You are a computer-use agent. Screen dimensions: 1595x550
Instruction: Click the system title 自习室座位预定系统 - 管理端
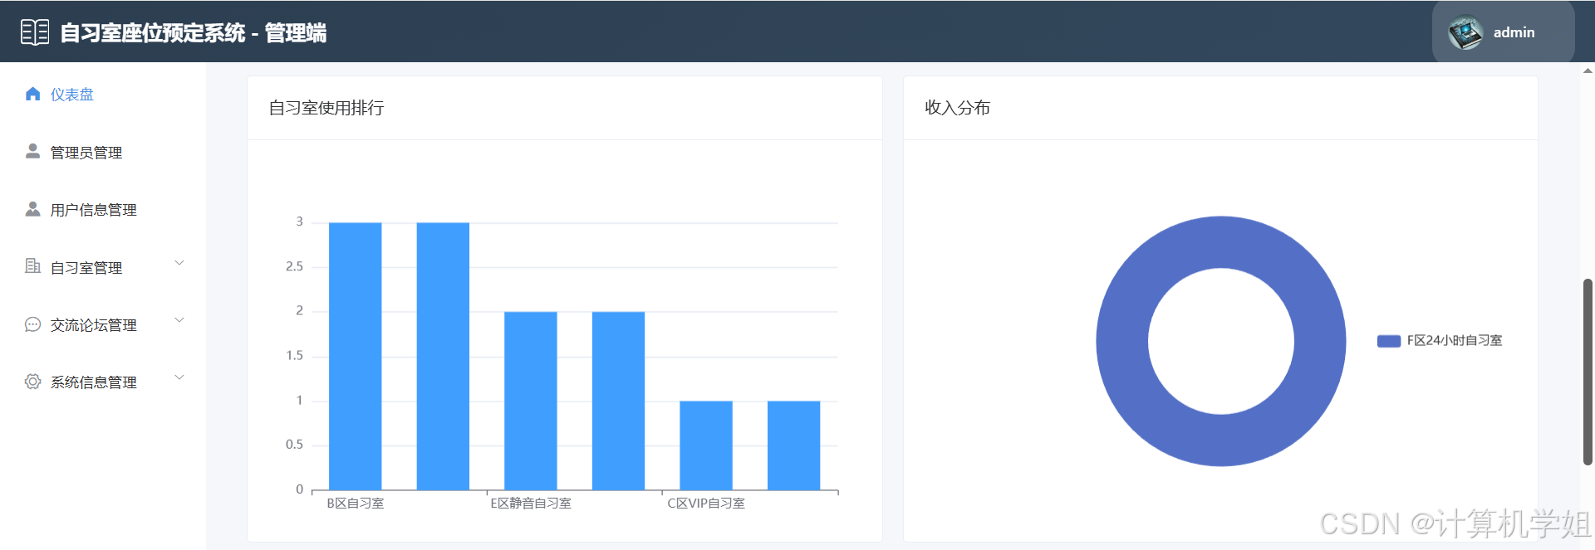(x=194, y=33)
